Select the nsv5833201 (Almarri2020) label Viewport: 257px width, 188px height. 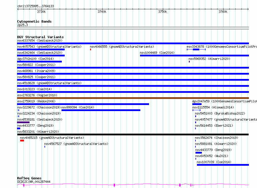[x=38, y=132]
